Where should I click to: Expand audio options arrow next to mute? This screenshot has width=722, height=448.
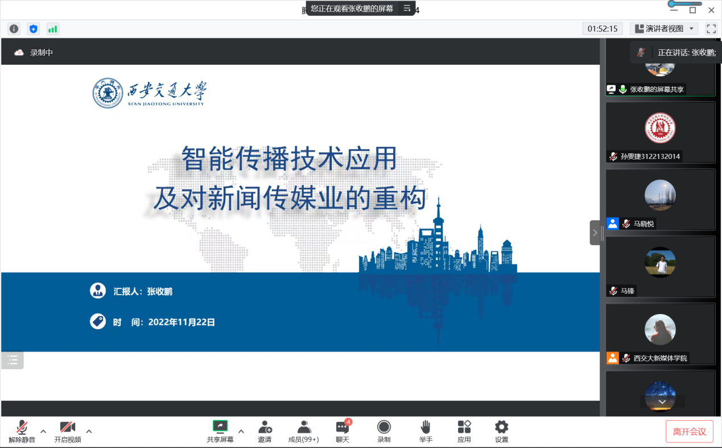[43, 431]
